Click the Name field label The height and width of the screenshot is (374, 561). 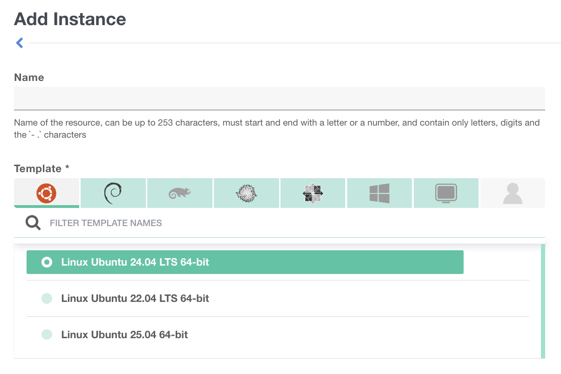tap(29, 78)
